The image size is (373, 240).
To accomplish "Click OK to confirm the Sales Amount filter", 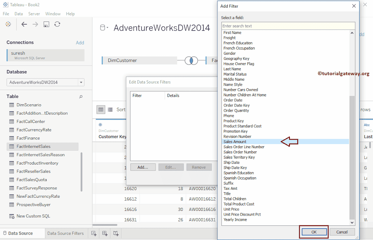I will [x=314, y=232].
